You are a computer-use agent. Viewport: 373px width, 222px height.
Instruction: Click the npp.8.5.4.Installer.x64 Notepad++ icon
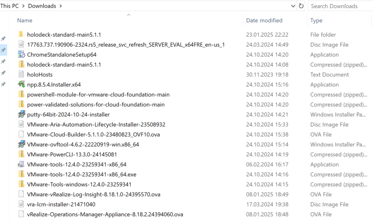click(x=21, y=84)
